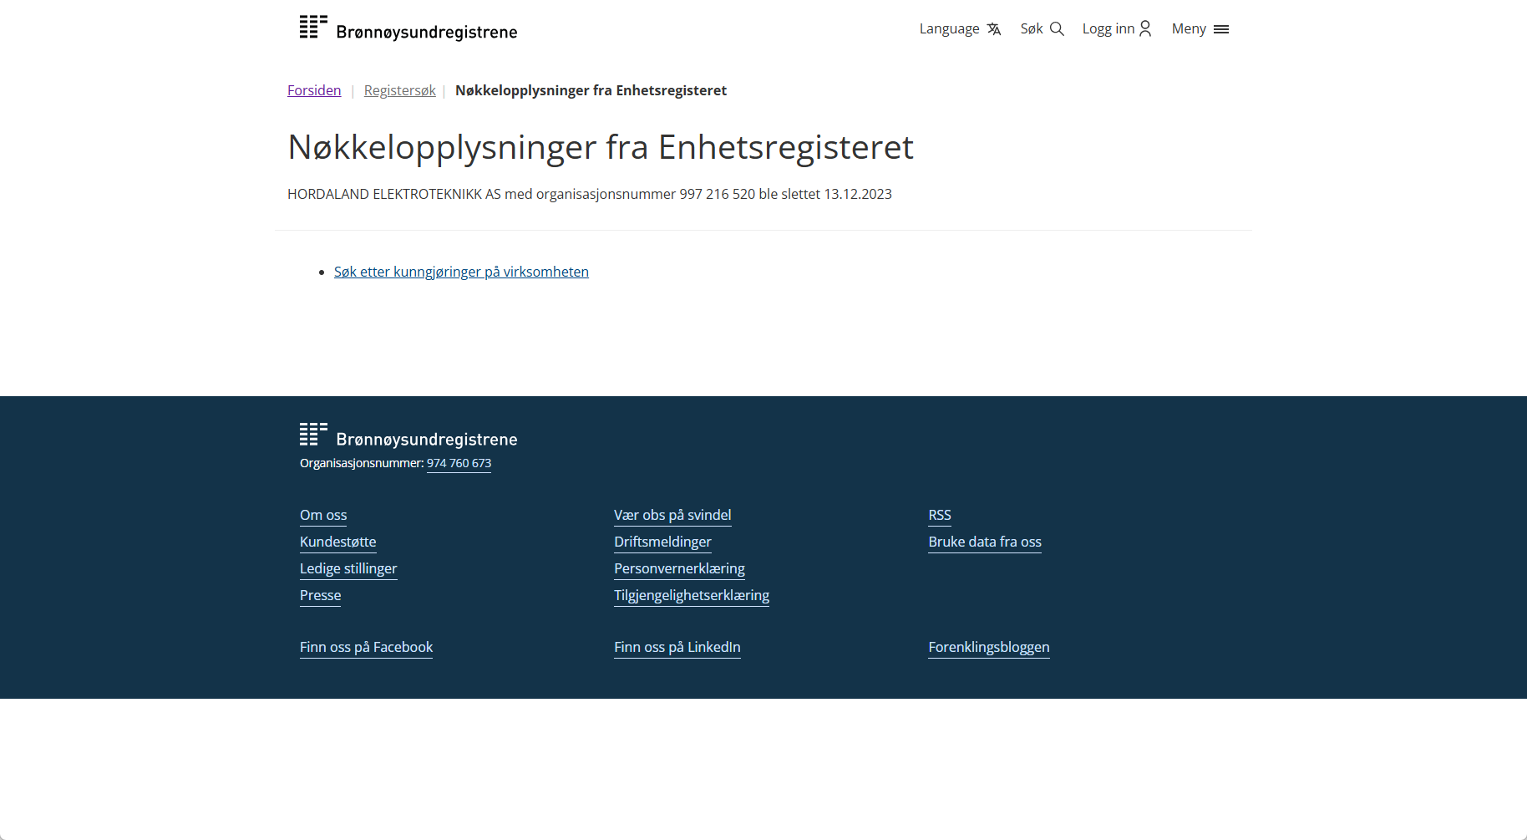
Task: Open Forenklingsbloggen footer link
Action: click(989, 647)
